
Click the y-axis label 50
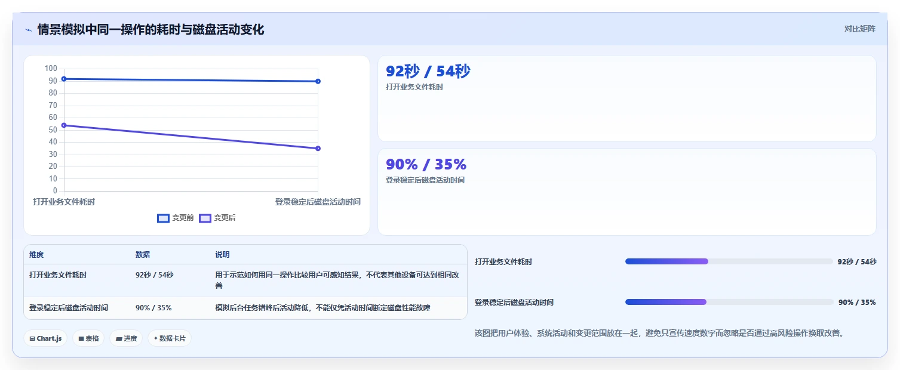click(x=53, y=129)
